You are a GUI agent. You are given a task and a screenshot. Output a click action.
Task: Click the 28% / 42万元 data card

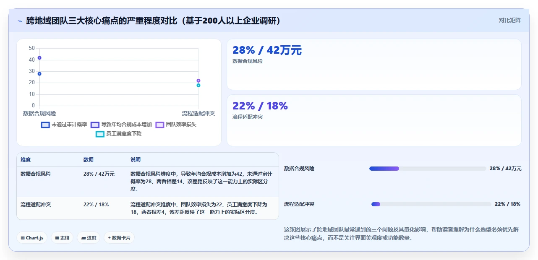click(x=374, y=64)
